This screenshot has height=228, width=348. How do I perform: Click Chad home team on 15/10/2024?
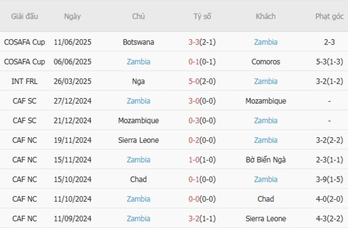coord(139,179)
